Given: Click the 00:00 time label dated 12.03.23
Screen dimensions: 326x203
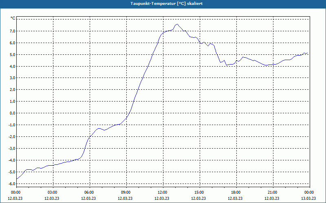Looking at the screenshot, I should 17,192.
